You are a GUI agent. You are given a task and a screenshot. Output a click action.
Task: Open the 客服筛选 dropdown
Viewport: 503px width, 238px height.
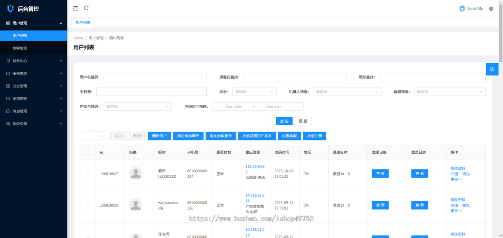point(450,92)
